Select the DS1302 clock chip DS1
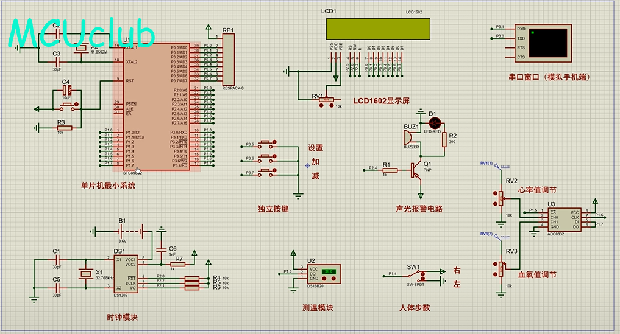620x334 pixels. click(x=125, y=274)
